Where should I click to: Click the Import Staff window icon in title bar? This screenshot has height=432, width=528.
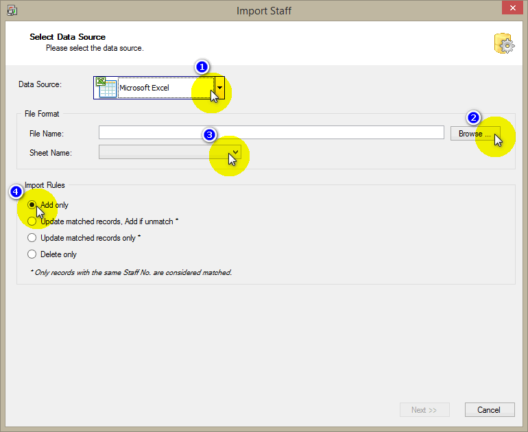pos(12,10)
